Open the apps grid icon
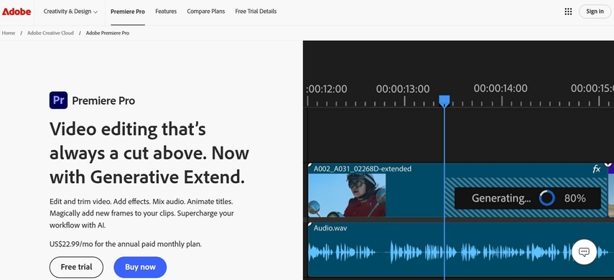Image resolution: width=614 pixels, height=280 pixels. 568,11
